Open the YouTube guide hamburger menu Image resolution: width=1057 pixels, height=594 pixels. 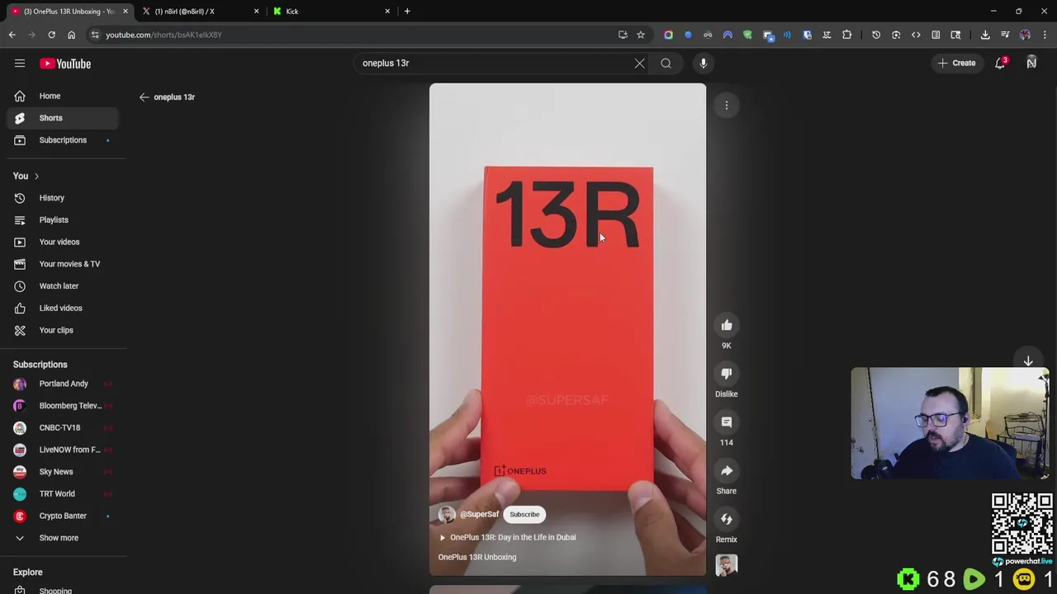[20, 64]
